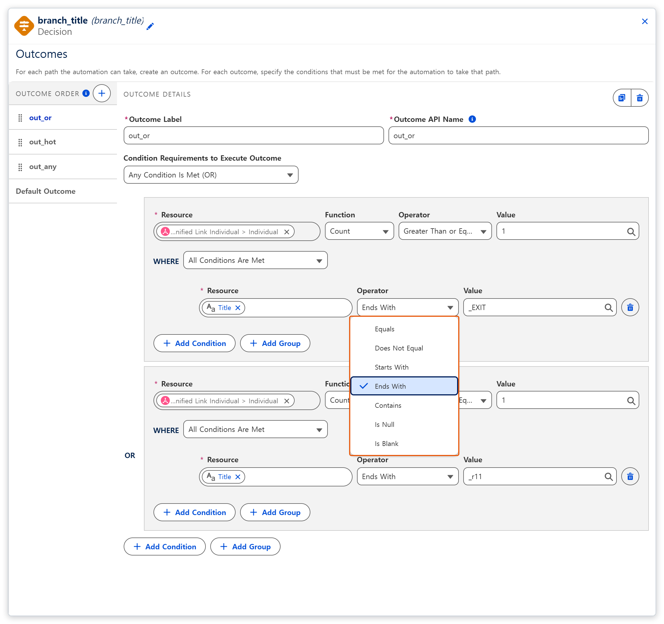Screen dimensions: 664x624
Task: Choose Is Blank from the operator list
Action: [x=404, y=443]
